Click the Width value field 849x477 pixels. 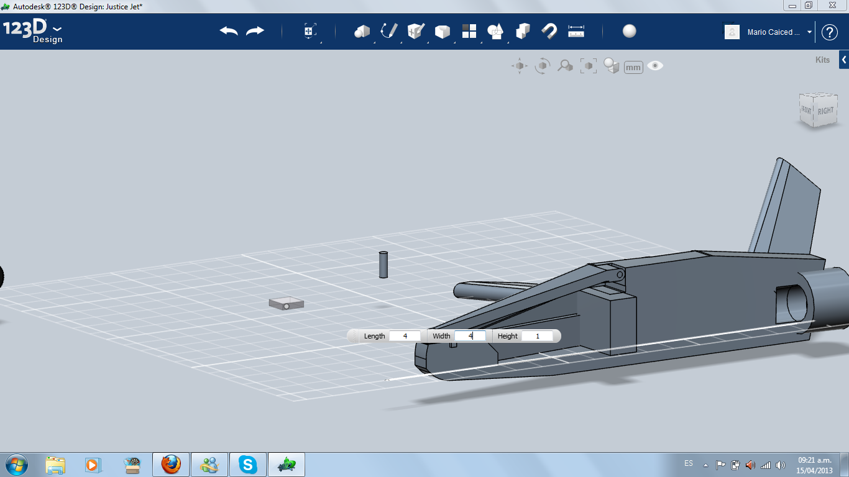coord(470,336)
